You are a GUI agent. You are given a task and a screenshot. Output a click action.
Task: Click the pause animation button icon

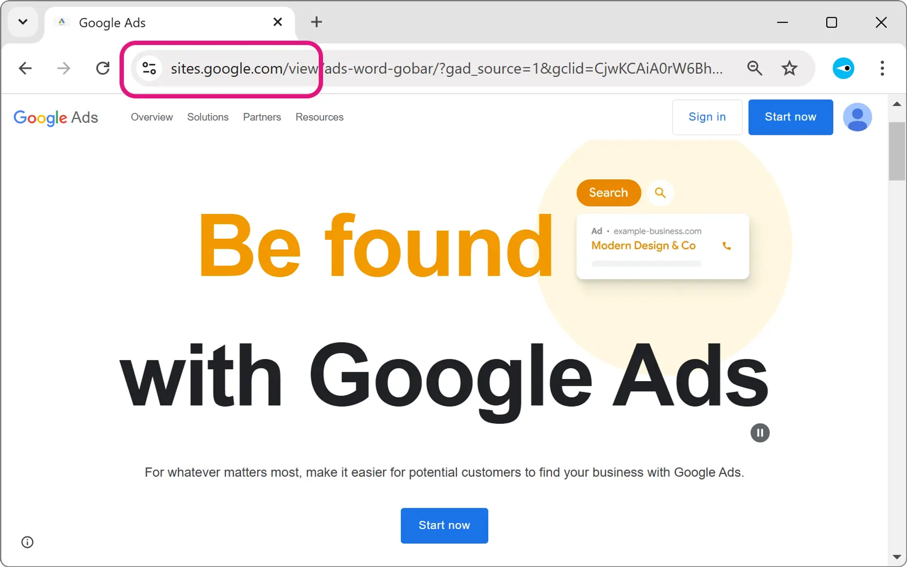[759, 432]
